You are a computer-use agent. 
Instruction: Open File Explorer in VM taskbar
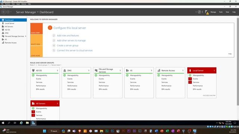27,123
